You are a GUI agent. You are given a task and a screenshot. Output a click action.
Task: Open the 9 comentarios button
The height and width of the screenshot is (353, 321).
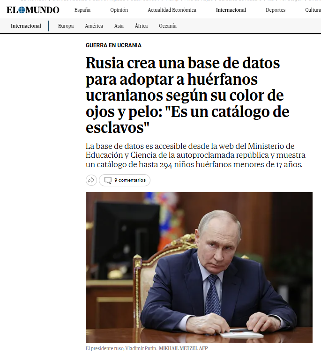coord(125,180)
